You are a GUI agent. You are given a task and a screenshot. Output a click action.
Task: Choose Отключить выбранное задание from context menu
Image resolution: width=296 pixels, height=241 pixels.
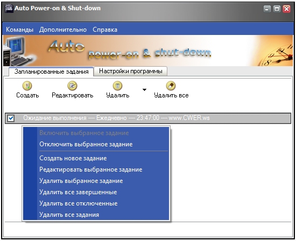click(x=96, y=144)
